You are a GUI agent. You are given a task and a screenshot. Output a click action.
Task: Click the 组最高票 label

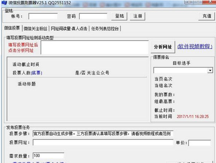tap(164, 101)
